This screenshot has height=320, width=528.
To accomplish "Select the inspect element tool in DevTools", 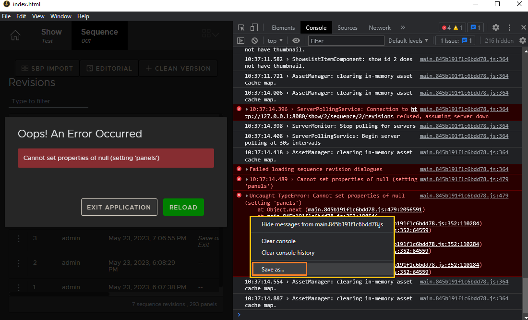I will click(x=240, y=27).
